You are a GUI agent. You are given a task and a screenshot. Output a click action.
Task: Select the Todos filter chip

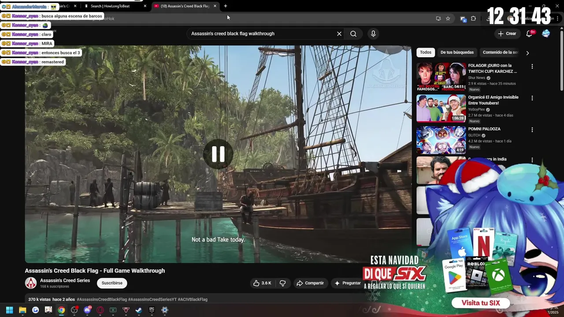(426, 52)
